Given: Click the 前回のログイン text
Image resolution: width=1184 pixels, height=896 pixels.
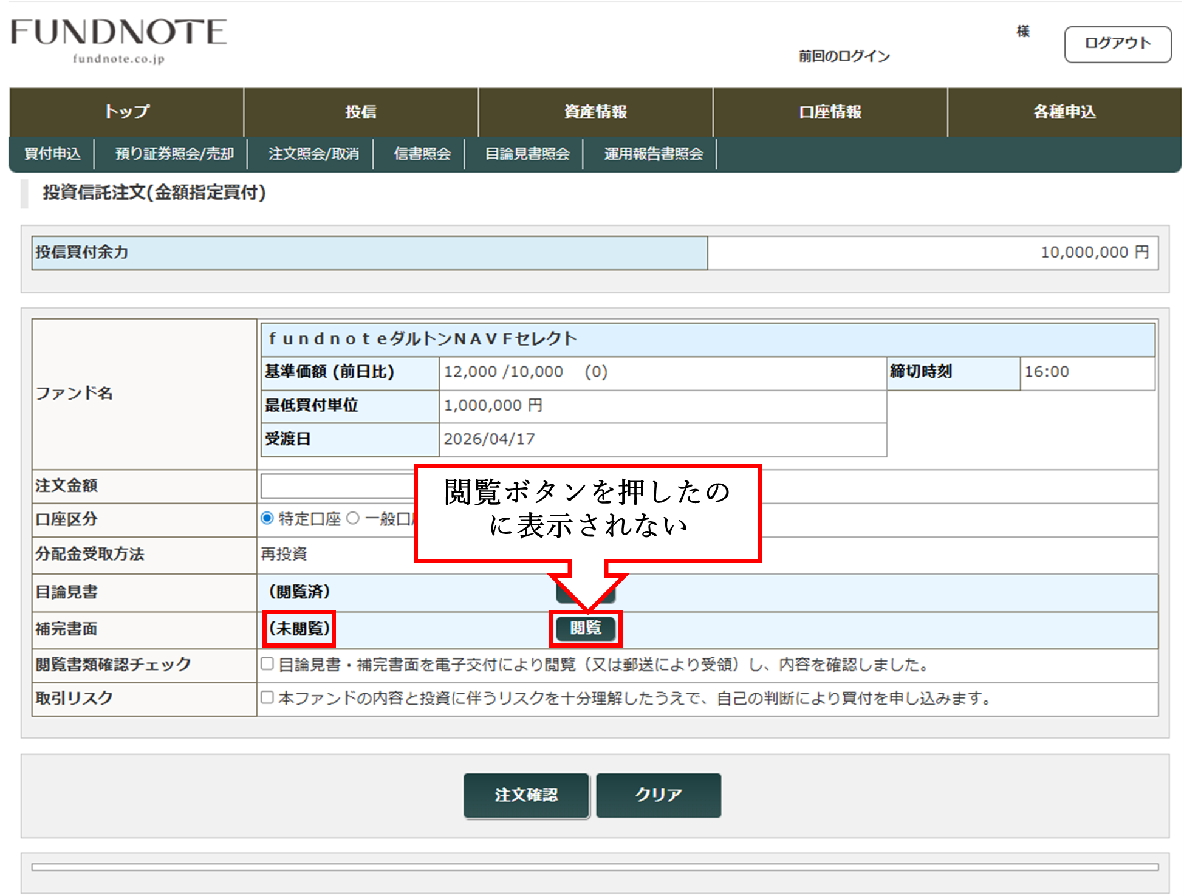Looking at the screenshot, I should click(x=844, y=56).
